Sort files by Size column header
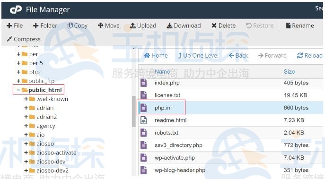Image resolution: width=325 pixels, height=179 pixels. [290, 72]
